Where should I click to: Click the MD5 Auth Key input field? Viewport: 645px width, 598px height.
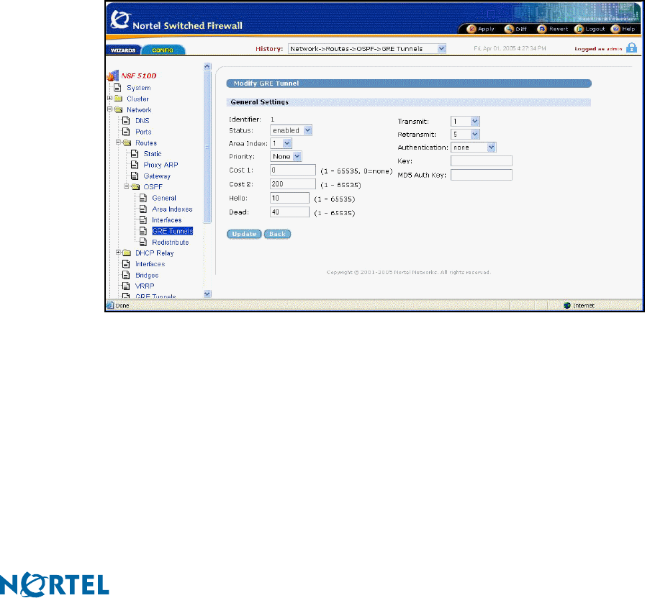[482, 175]
